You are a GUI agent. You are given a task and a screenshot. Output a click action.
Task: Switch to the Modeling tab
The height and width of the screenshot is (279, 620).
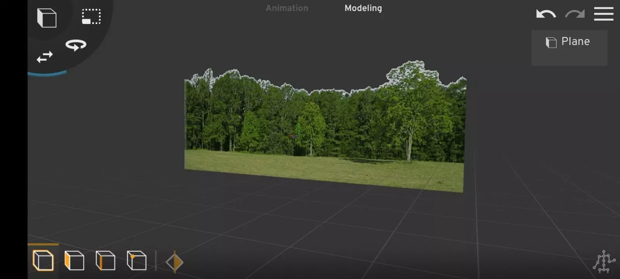tap(363, 8)
